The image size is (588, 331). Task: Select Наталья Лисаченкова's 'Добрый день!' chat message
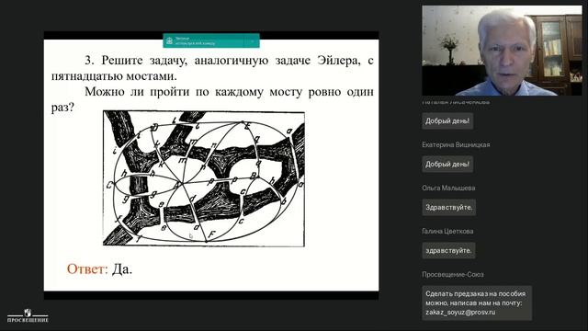447,121
